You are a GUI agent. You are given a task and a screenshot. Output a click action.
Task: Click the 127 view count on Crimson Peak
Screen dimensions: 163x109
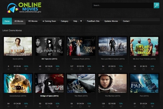[72, 66]
